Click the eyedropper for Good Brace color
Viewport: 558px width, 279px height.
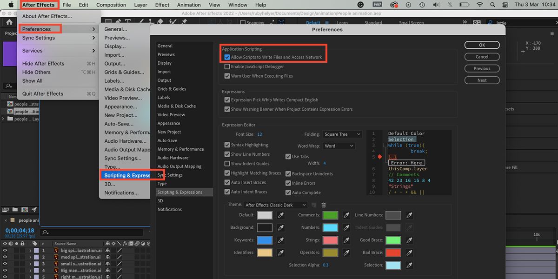(x=409, y=240)
